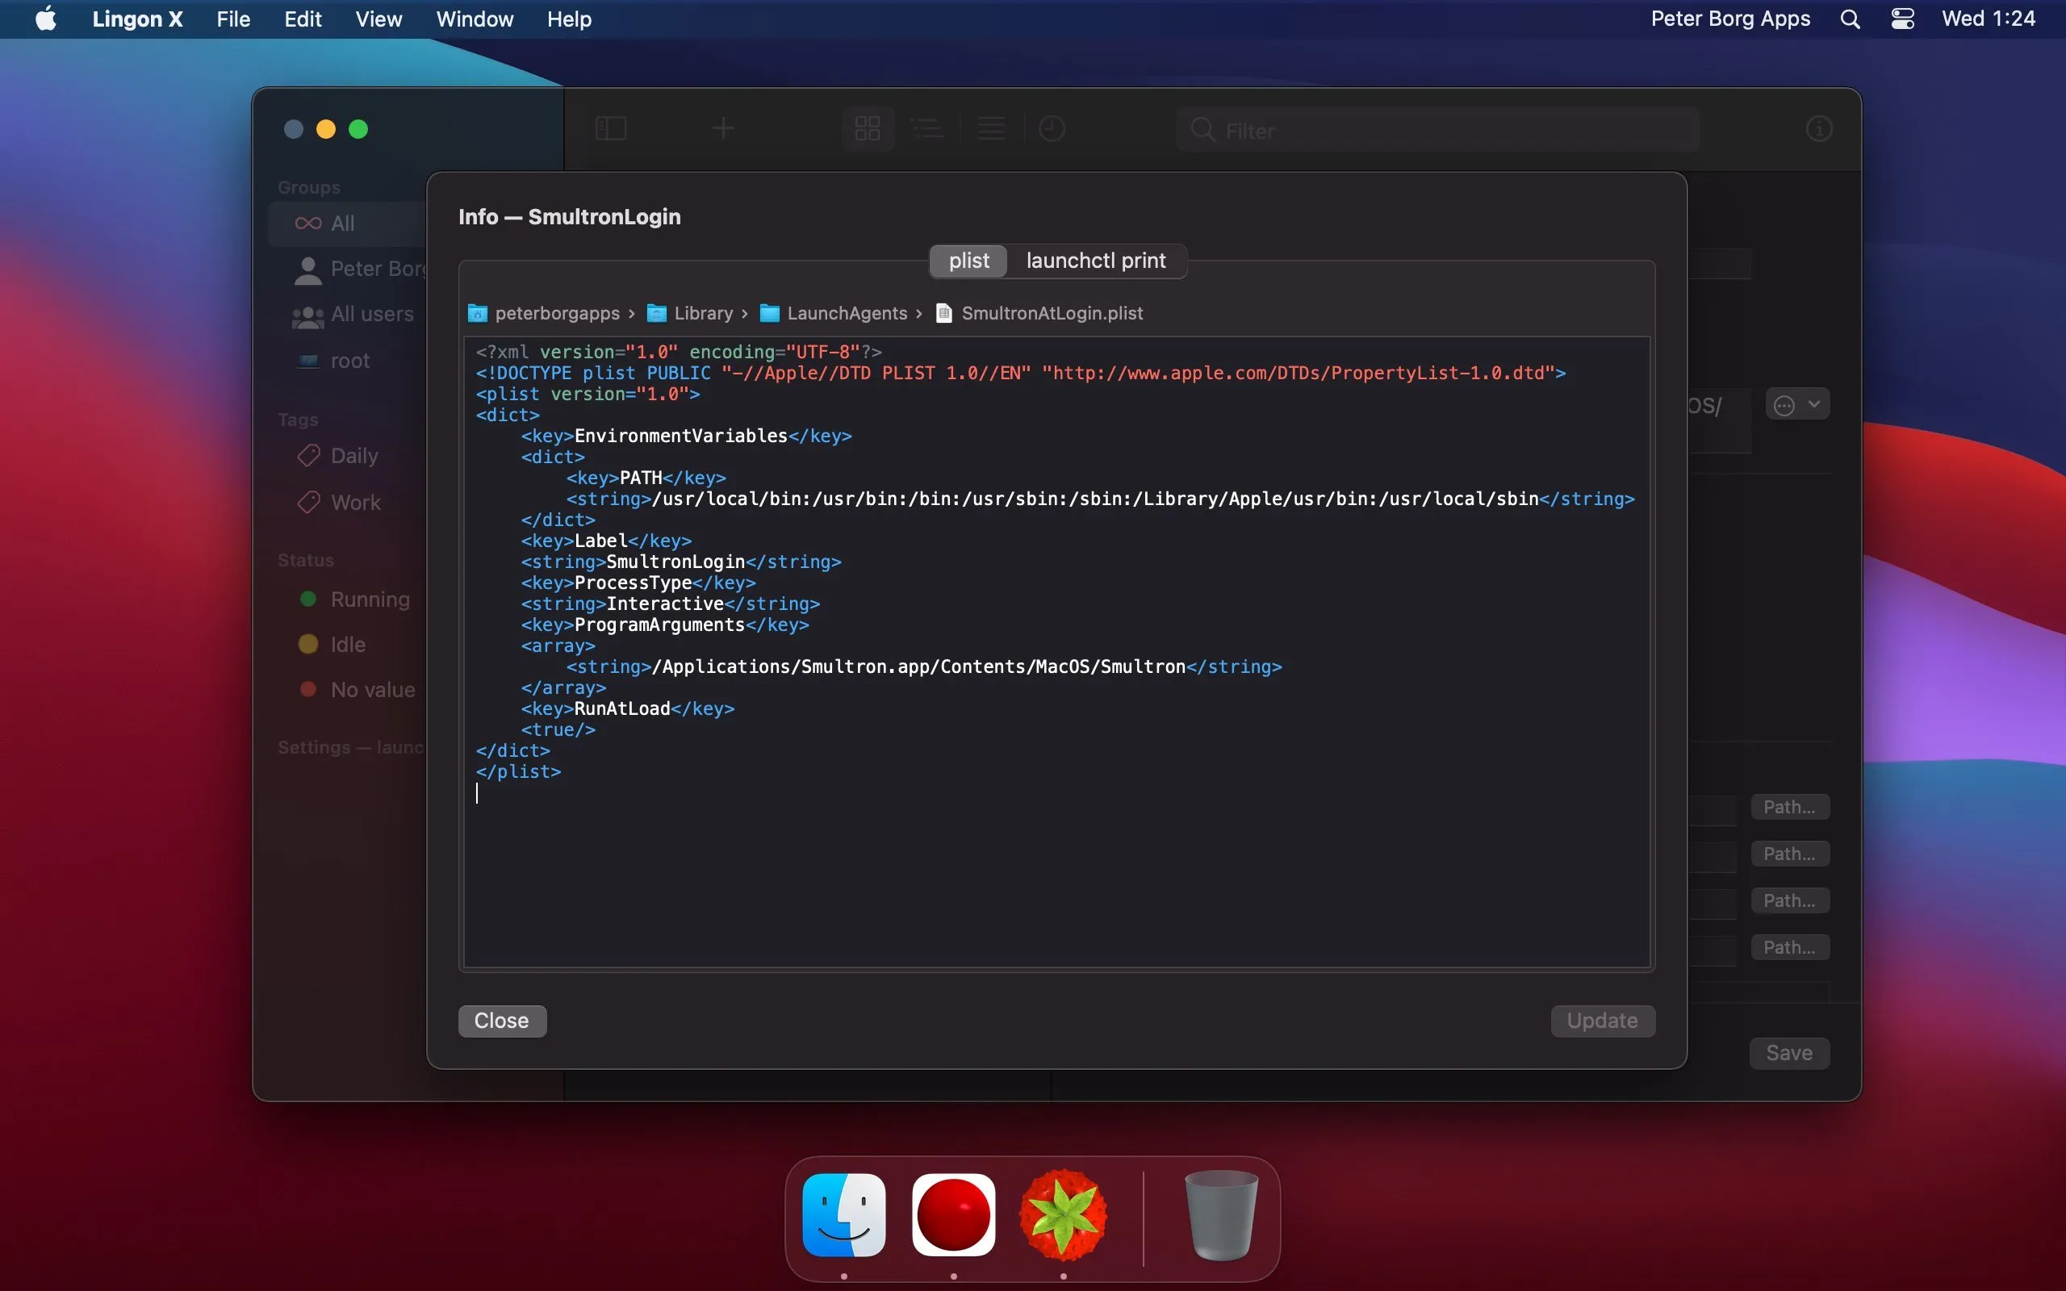Click the Library folder in path bar
Viewport: 2066px width, 1291px height.
pos(690,313)
